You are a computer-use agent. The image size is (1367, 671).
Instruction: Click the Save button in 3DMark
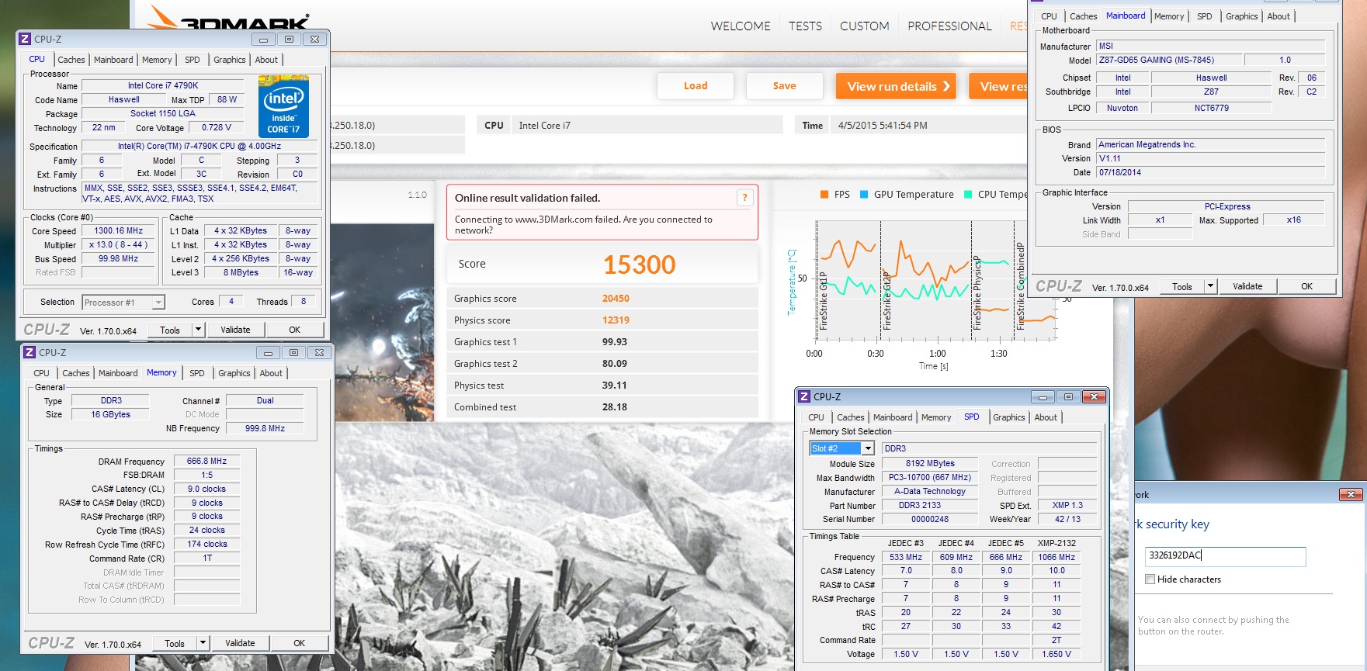784,86
